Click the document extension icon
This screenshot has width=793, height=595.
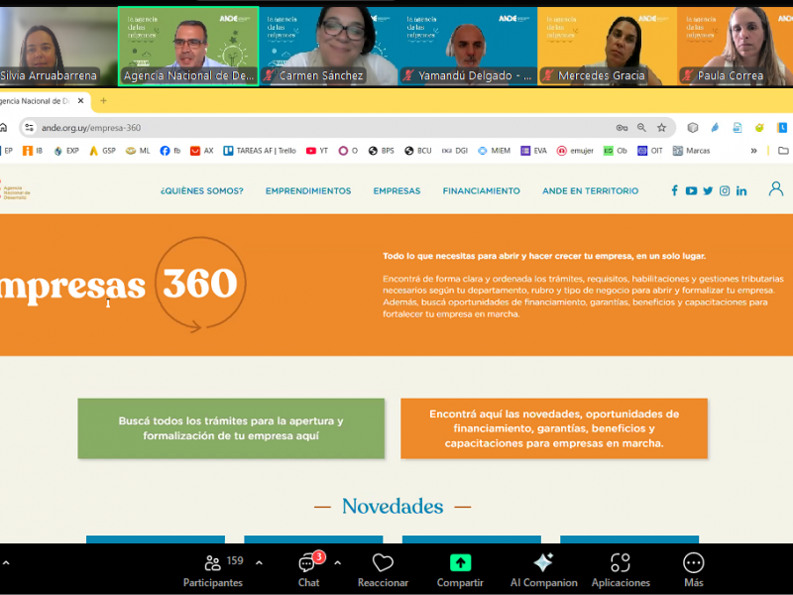tap(737, 128)
